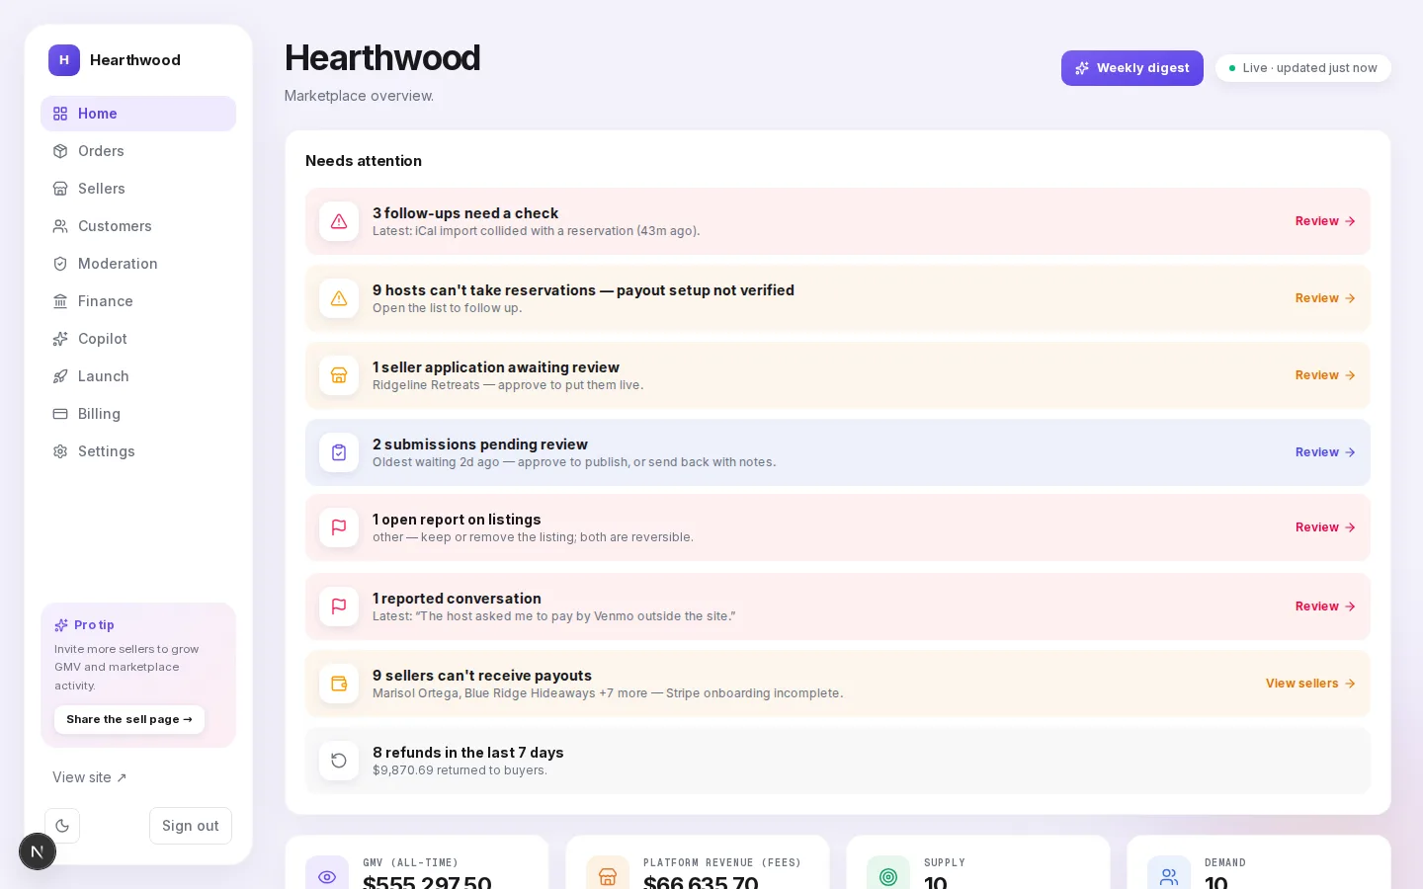
Task: Go to Orders in the sidebar
Action: [138, 151]
